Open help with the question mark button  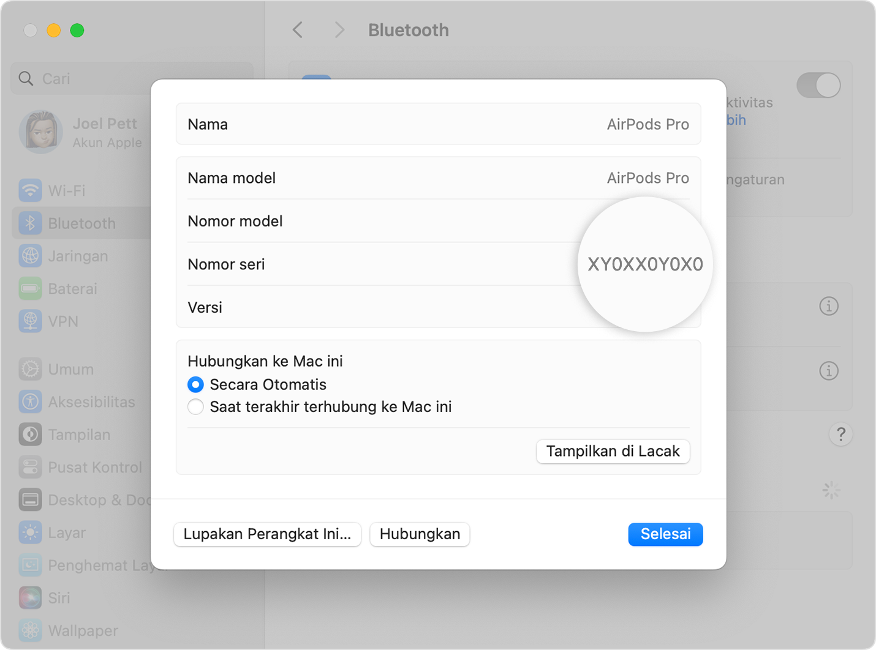841,434
